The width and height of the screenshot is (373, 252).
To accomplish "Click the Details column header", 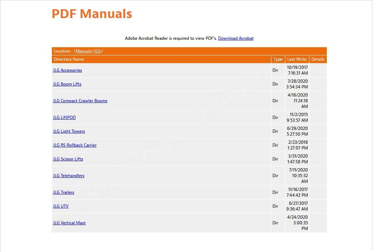I will [318, 59].
